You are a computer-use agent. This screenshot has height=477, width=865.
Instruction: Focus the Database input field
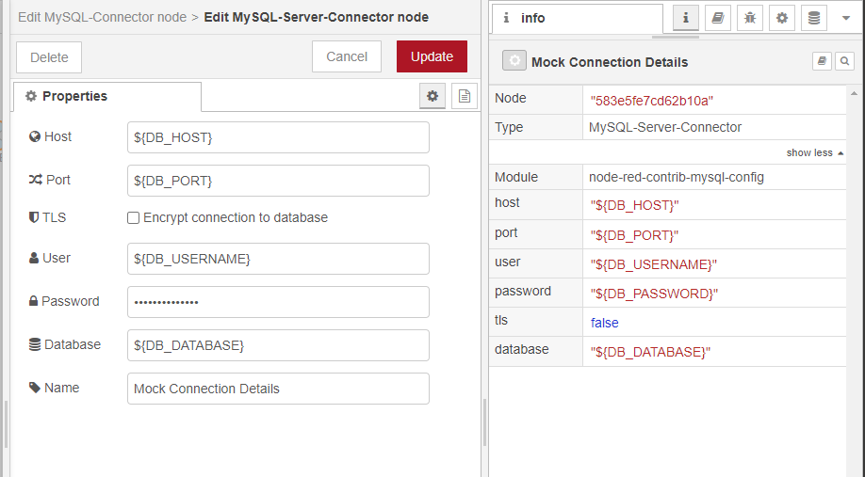click(x=278, y=345)
